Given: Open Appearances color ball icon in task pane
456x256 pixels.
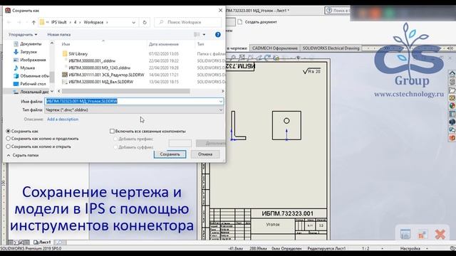Looking at the screenshot, I should point(452,106).
